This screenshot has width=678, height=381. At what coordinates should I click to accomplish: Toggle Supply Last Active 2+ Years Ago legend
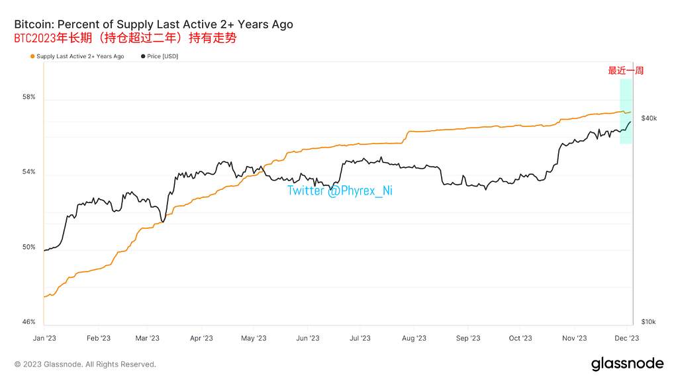click(x=77, y=56)
